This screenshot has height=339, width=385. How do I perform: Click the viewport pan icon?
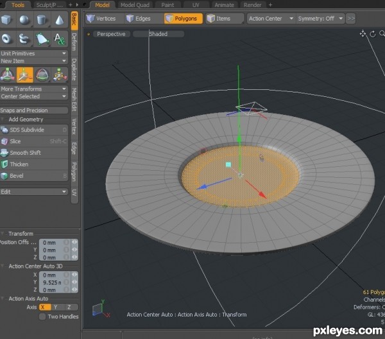pyautogui.click(x=363, y=33)
